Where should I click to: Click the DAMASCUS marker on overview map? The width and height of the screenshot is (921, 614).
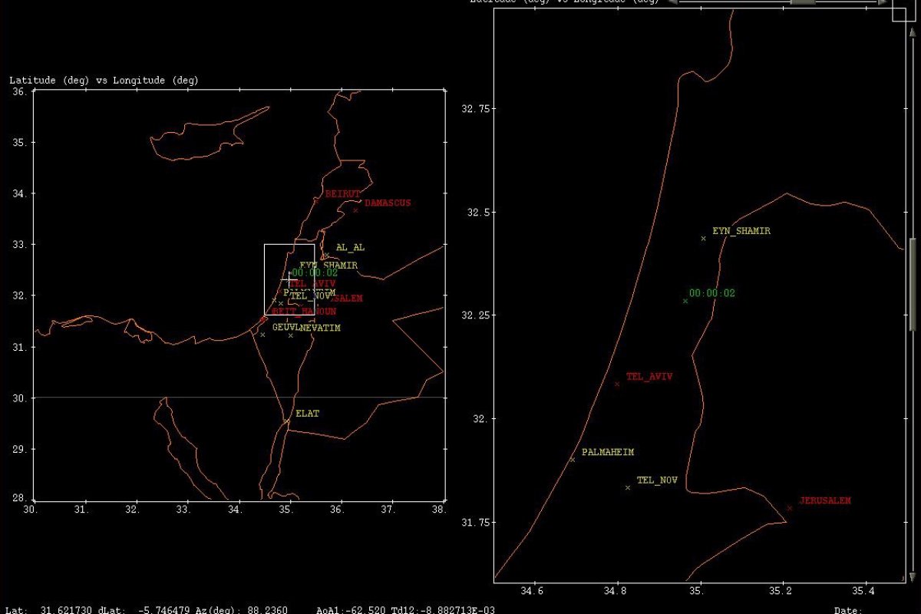[x=355, y=210]
